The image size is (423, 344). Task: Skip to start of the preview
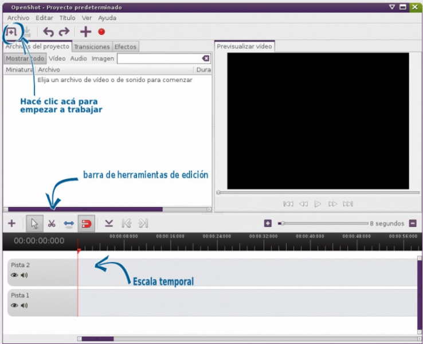pyautogui.click(x=288, y=204)
